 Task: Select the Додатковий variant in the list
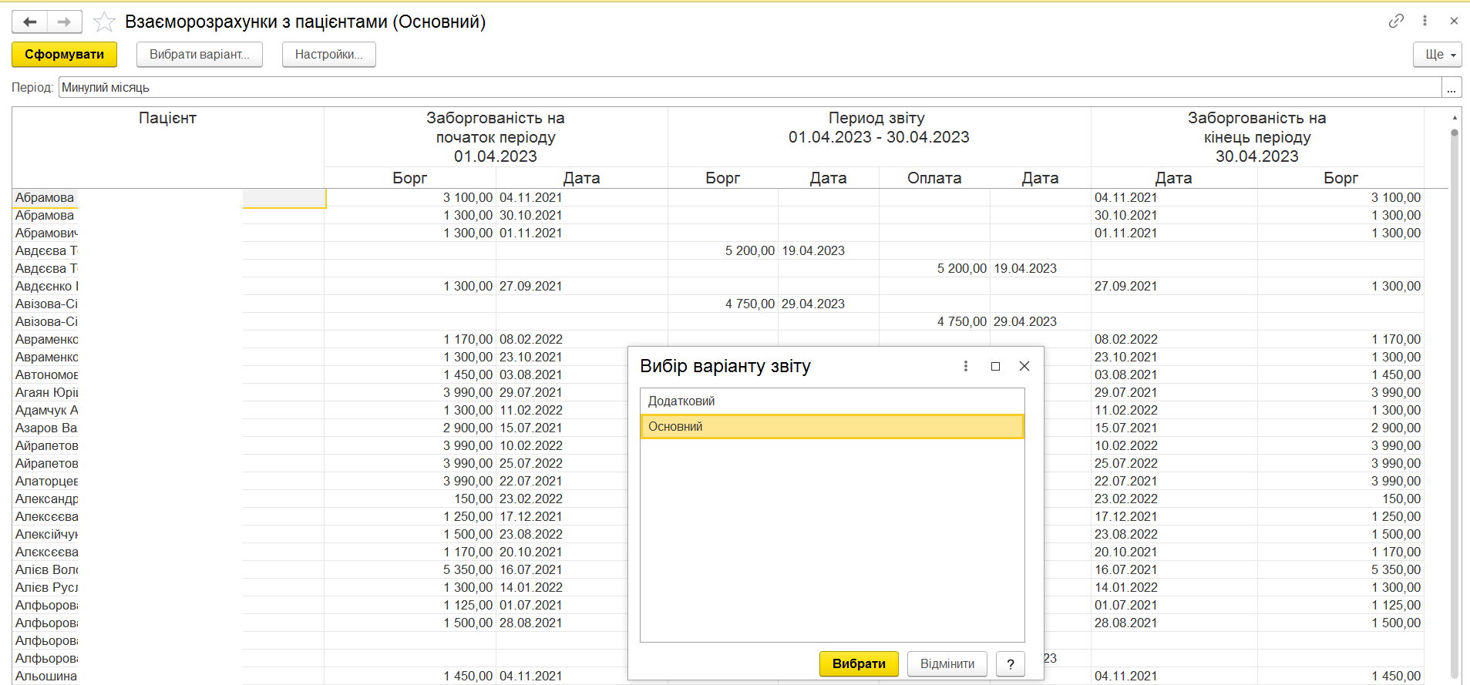(832, 401)
